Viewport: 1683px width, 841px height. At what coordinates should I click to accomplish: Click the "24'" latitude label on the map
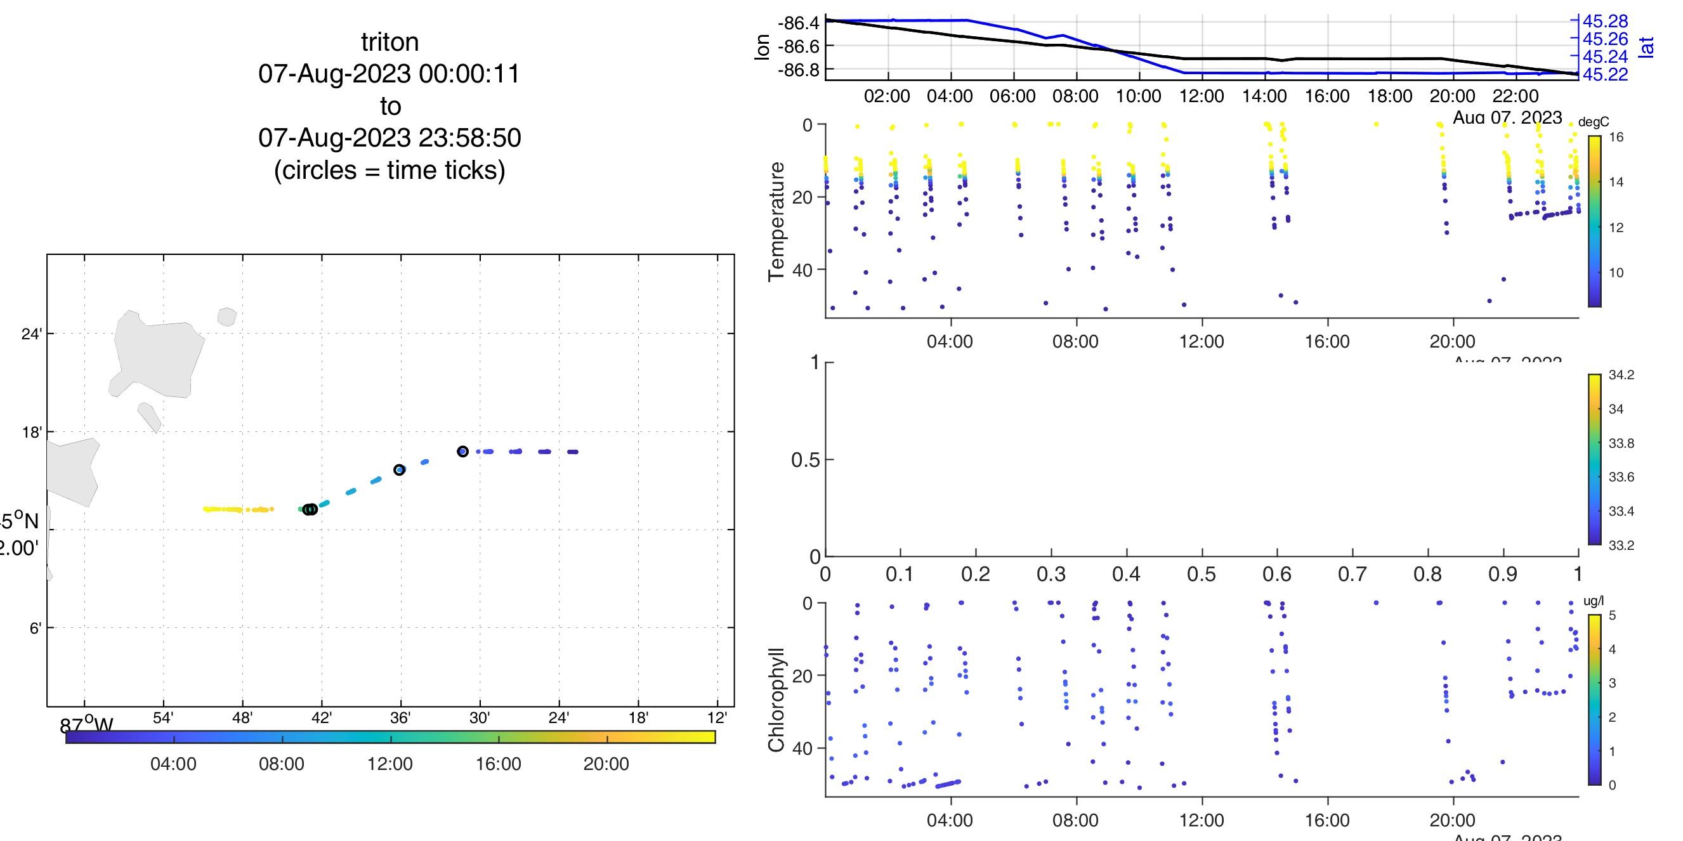pos(31,334)
